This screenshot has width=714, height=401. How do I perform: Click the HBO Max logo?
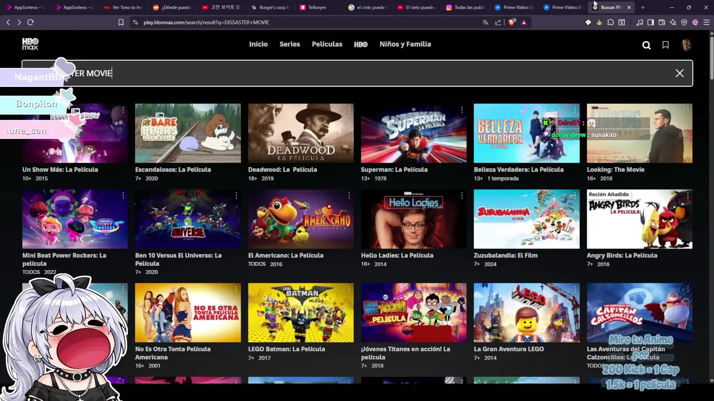click(30, 44)
